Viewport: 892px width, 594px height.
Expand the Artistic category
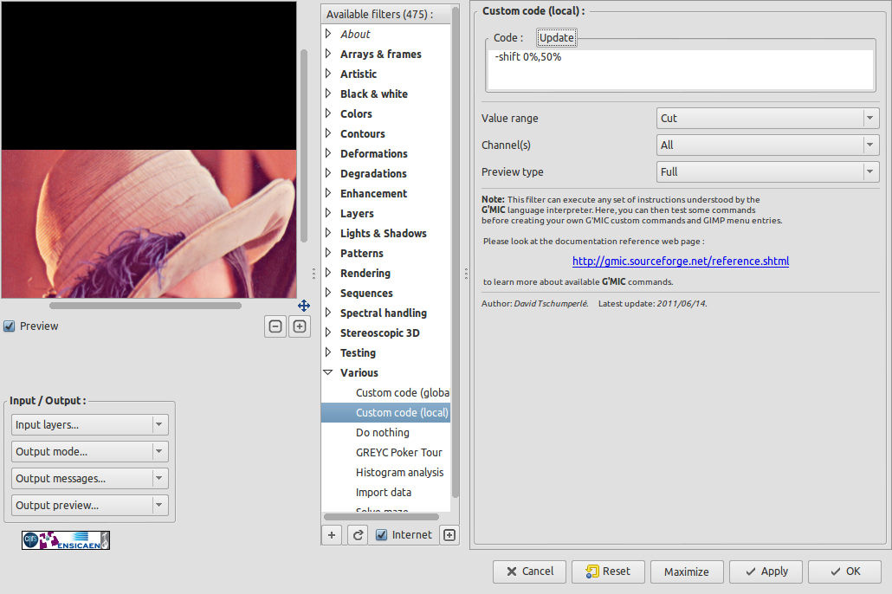coord(328,74)
